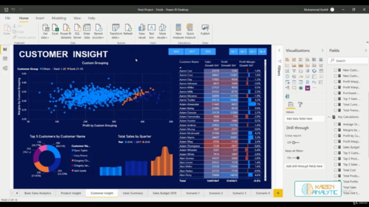The width and height of the screenshot is (369, 207).
Task: Select the Stacked bar chart visual
Action: tap(287, 60)
